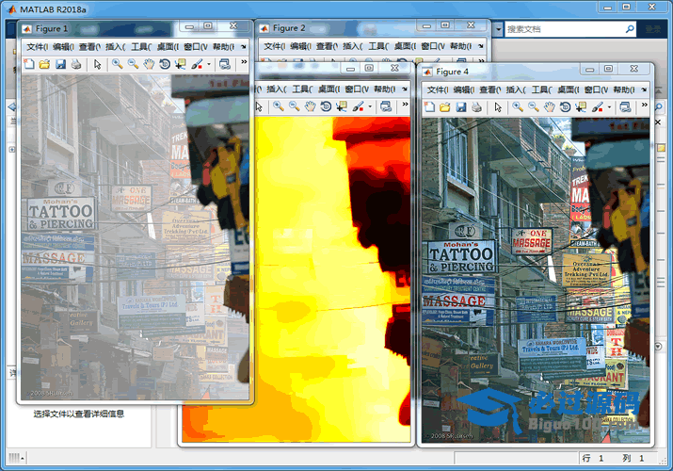Select Rotate 3D tool in middle heatmap figure toolbar
Viewport: 673px width, 471px height.
(326, 106)
